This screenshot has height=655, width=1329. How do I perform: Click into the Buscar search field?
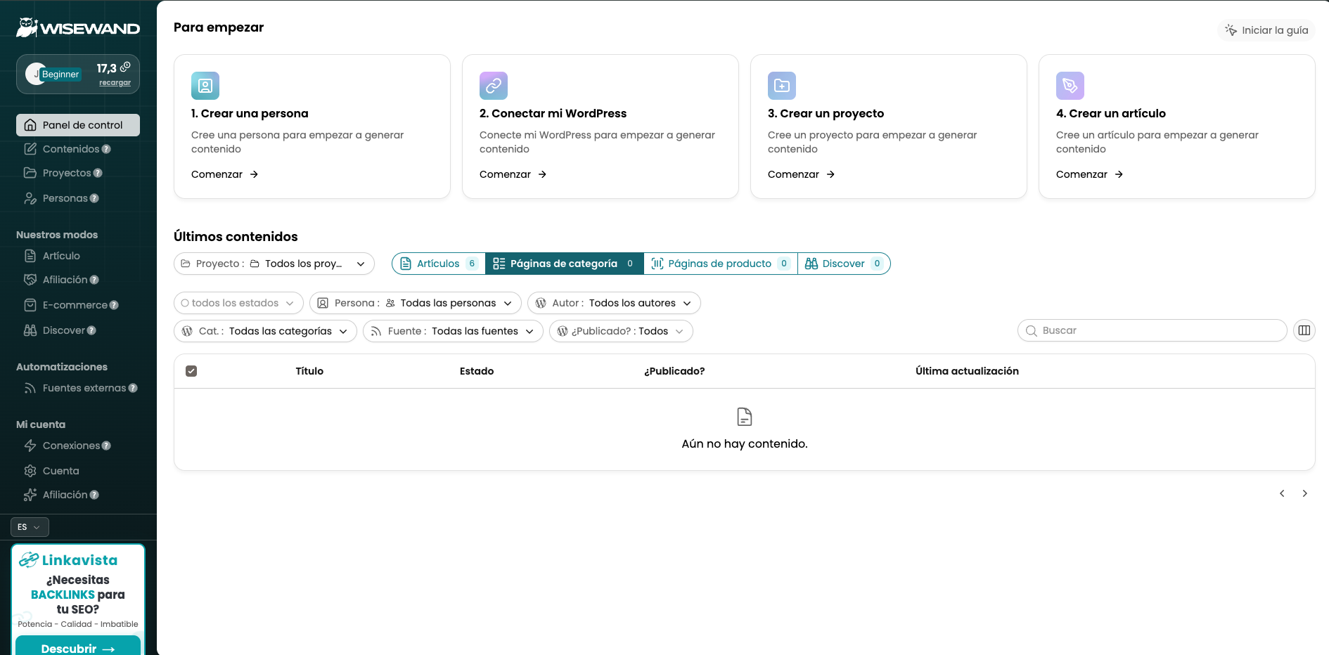(1152, 330)
